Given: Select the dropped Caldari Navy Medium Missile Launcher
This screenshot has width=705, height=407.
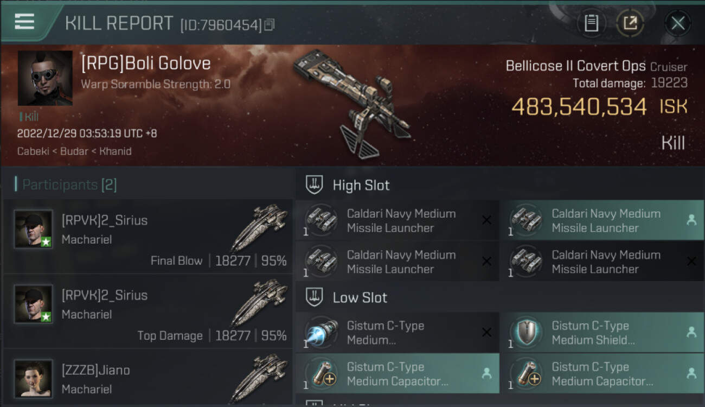Looking at the screenshot, I should pos(602,220).
